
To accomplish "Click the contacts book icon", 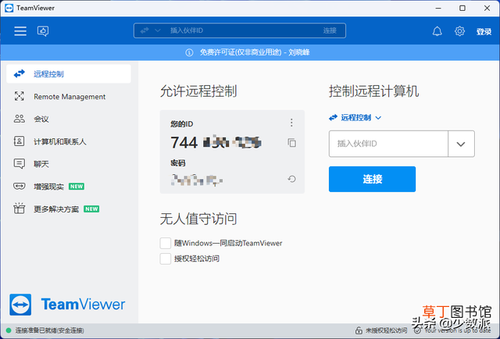I will (19, 141).
